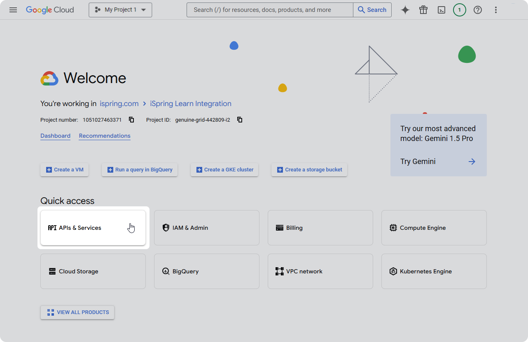Image resolution: width=528 pixels, height=342 pixels.
Task: Click the API icon in APIs & Services
Action: 52,228
